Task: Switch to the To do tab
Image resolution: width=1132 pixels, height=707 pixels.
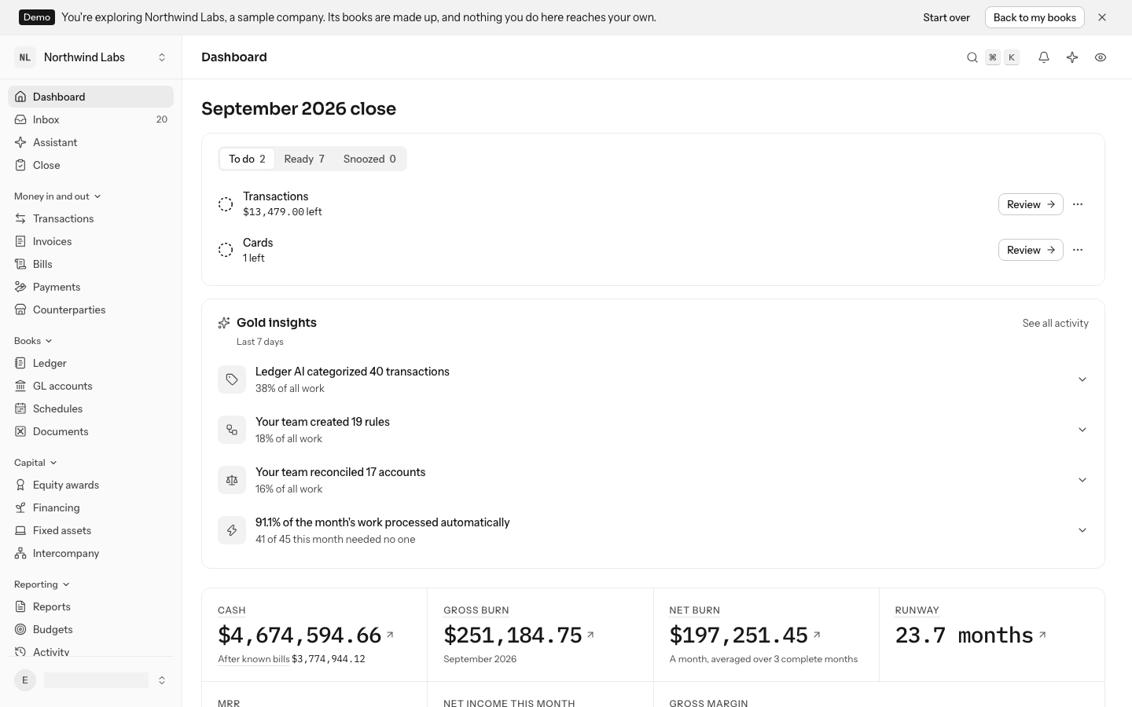Action: coord(247,159)
